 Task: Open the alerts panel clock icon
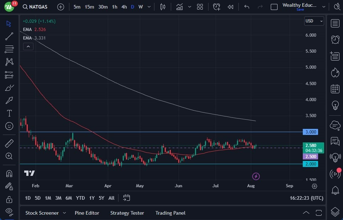(x=335, y=40)
